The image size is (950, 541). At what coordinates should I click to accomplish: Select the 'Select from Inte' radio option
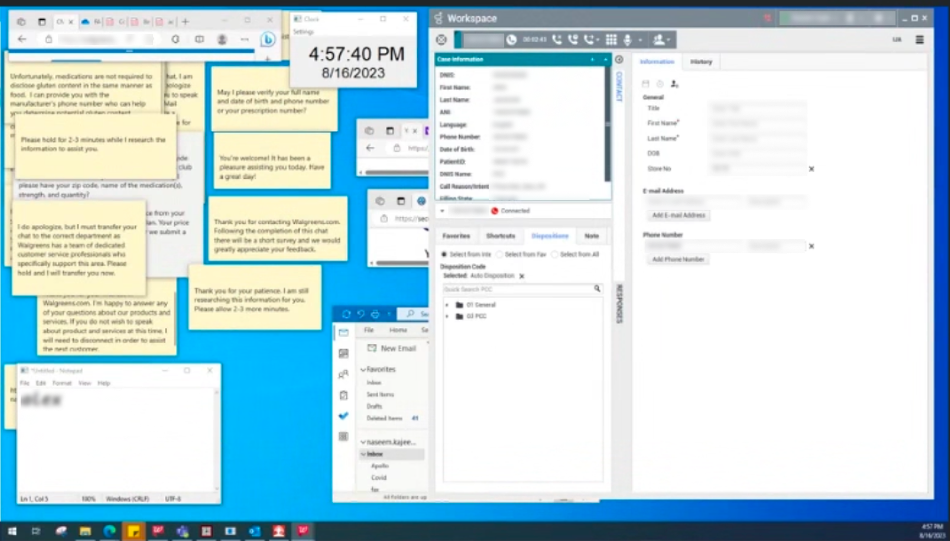[444, 254]
